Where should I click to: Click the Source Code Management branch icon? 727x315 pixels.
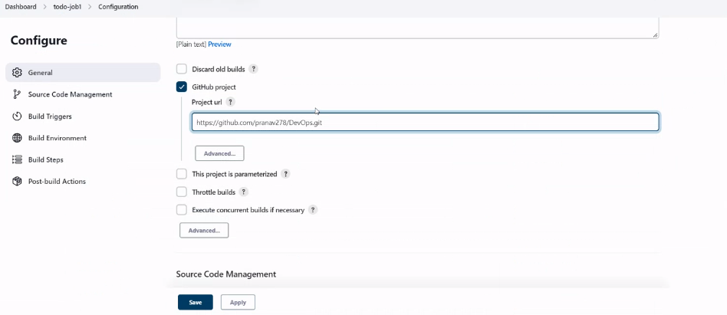click(17, 94)
